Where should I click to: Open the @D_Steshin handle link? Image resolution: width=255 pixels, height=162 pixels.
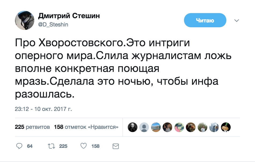53,25
